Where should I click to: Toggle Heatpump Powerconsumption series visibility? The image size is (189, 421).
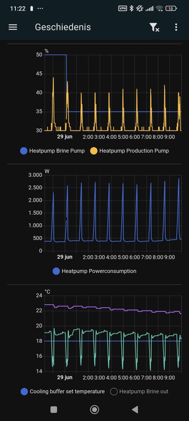pos(94,271)
